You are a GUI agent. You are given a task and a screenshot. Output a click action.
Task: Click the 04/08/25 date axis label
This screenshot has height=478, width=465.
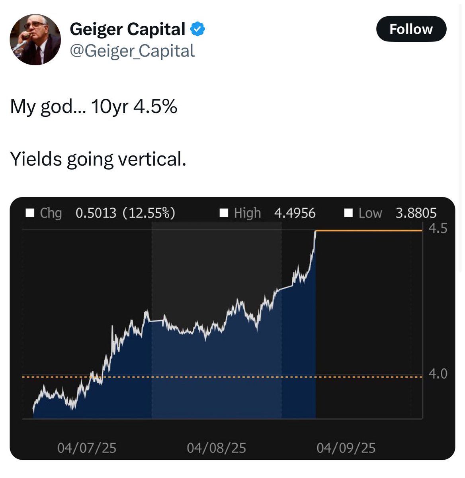pyautogui.click(x=216, y=448)
